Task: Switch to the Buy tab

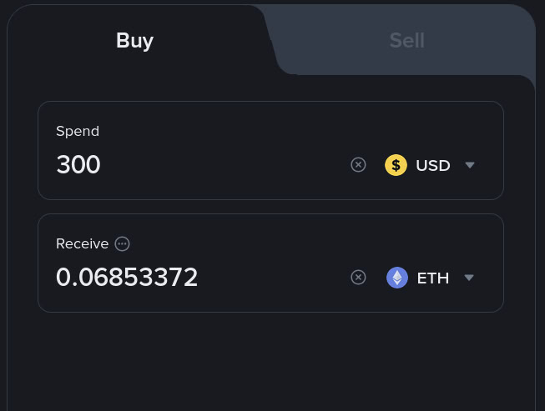Action: (134, 41)
